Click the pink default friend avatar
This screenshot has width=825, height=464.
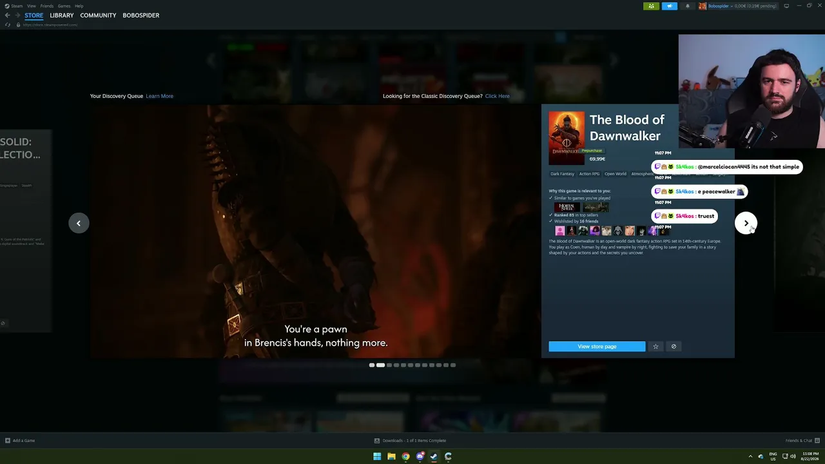559,231
